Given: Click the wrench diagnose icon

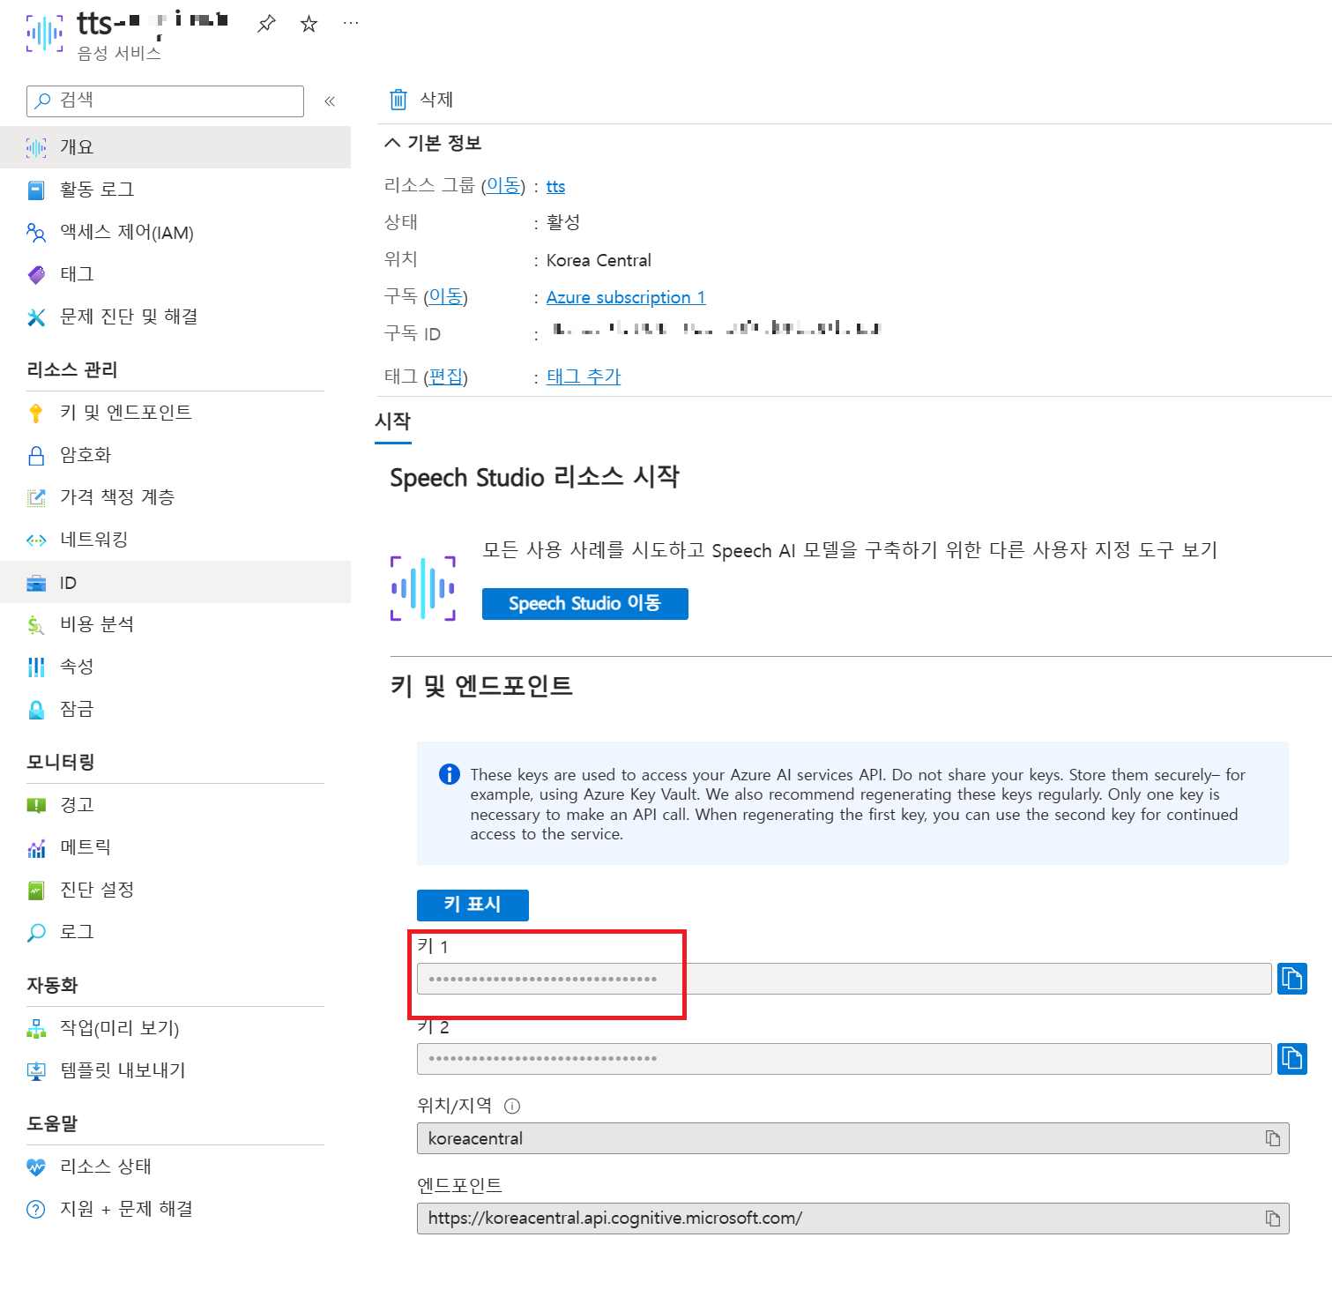Looking at the screenshot, I should tap(36, 317).
